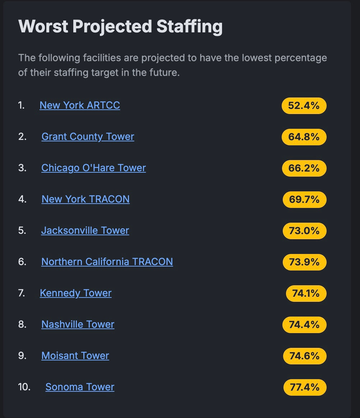Click the 74.4% staffing badge

[x=304, y=325]
